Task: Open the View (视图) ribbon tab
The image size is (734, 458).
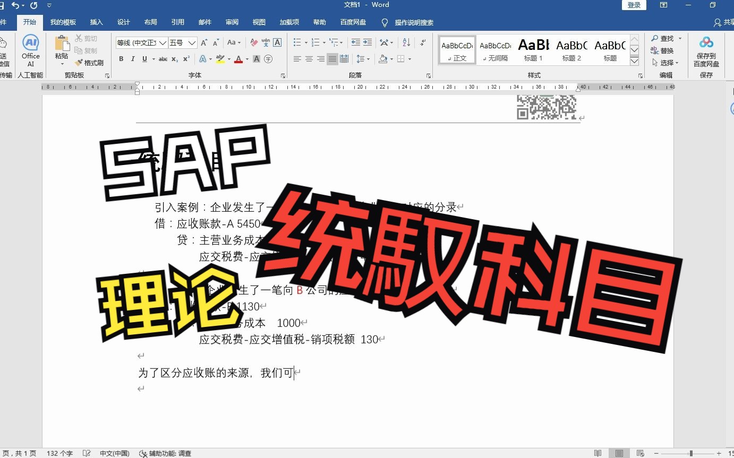Action: tap(259, 22)
